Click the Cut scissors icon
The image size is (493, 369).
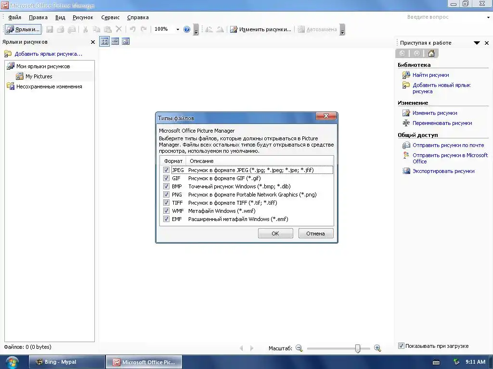point(85,29)
